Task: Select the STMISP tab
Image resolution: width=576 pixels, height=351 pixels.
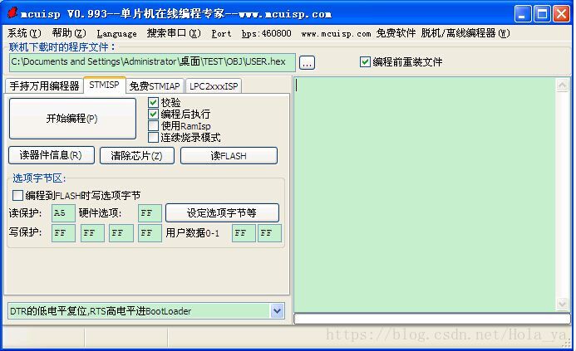Action: coord(105,85)
